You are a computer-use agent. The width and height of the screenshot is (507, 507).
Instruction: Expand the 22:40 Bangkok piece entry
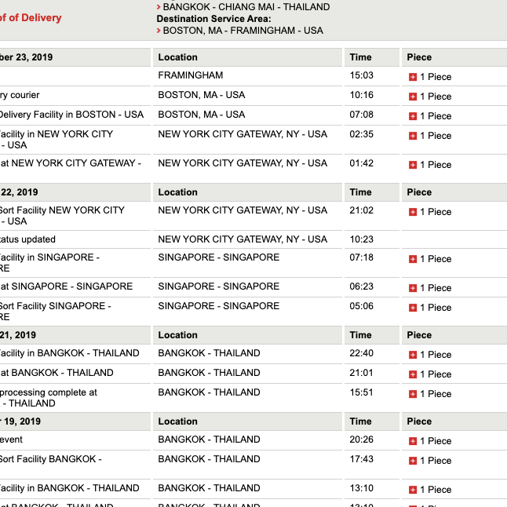[413, 355]
